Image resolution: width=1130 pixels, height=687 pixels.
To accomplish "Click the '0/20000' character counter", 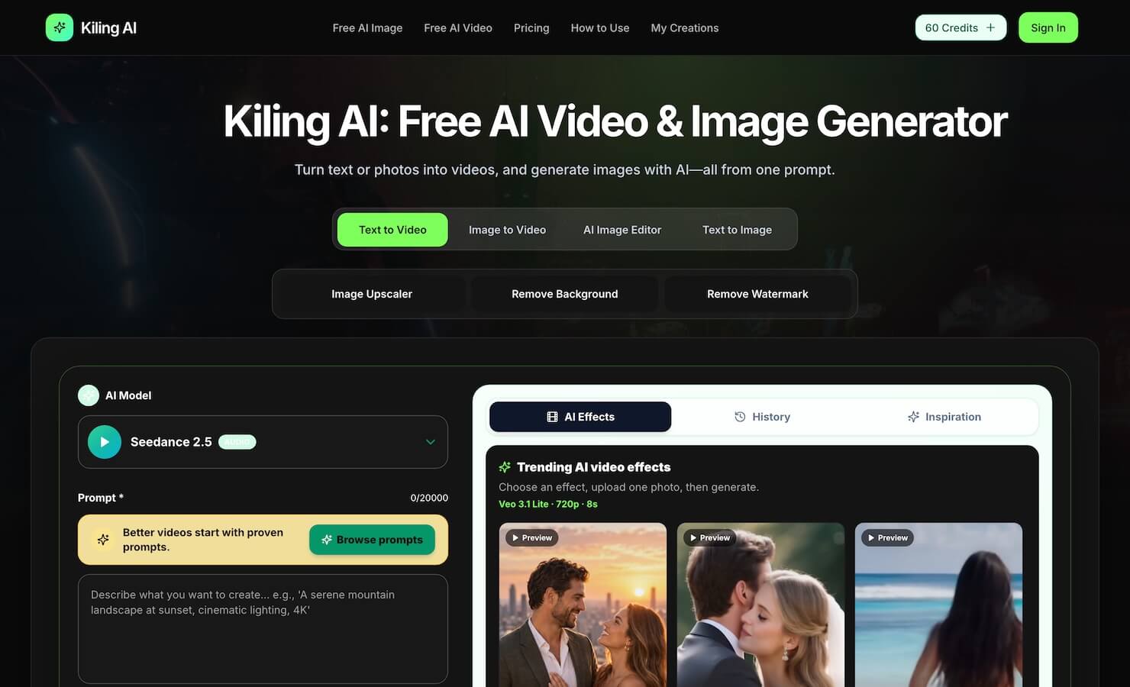I will [429, 498].
